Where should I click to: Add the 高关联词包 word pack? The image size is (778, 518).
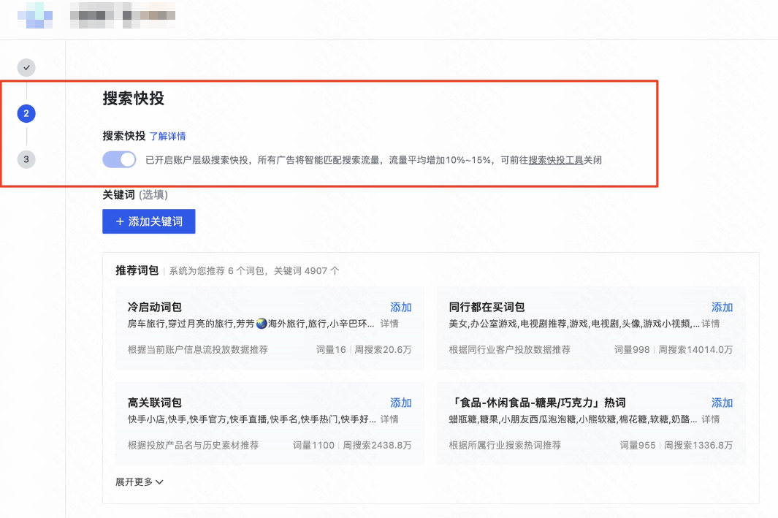(x=400, y=403)
